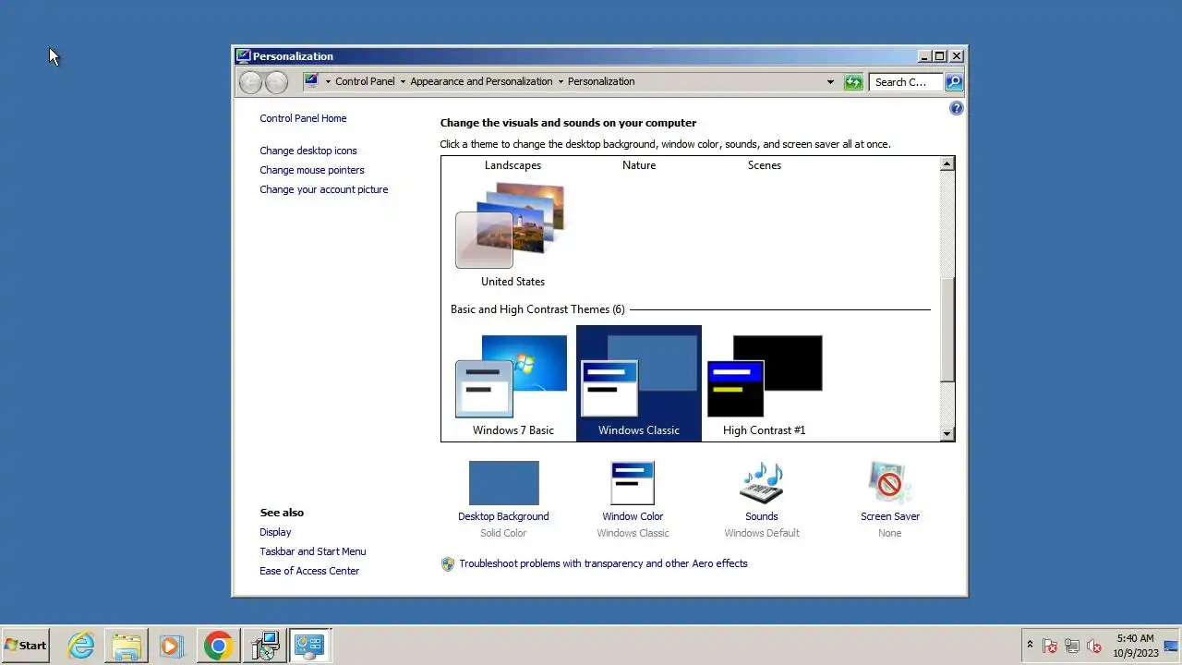
Task: Open Control Panel Home link
Action: [303, 118]
